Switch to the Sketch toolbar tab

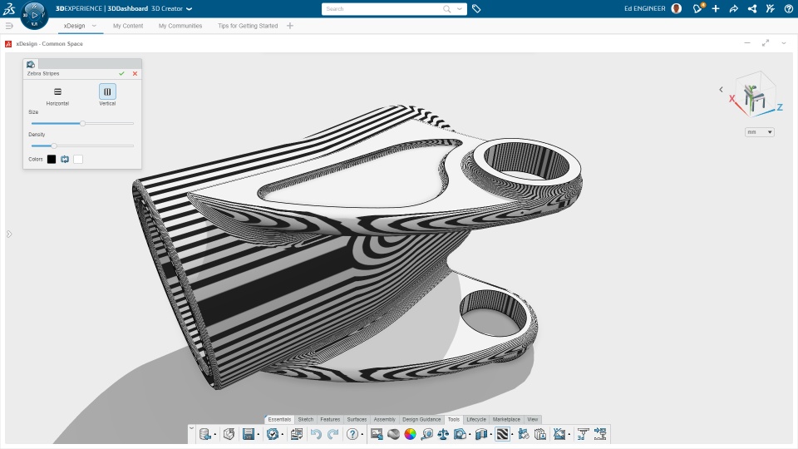pos(306,419)
